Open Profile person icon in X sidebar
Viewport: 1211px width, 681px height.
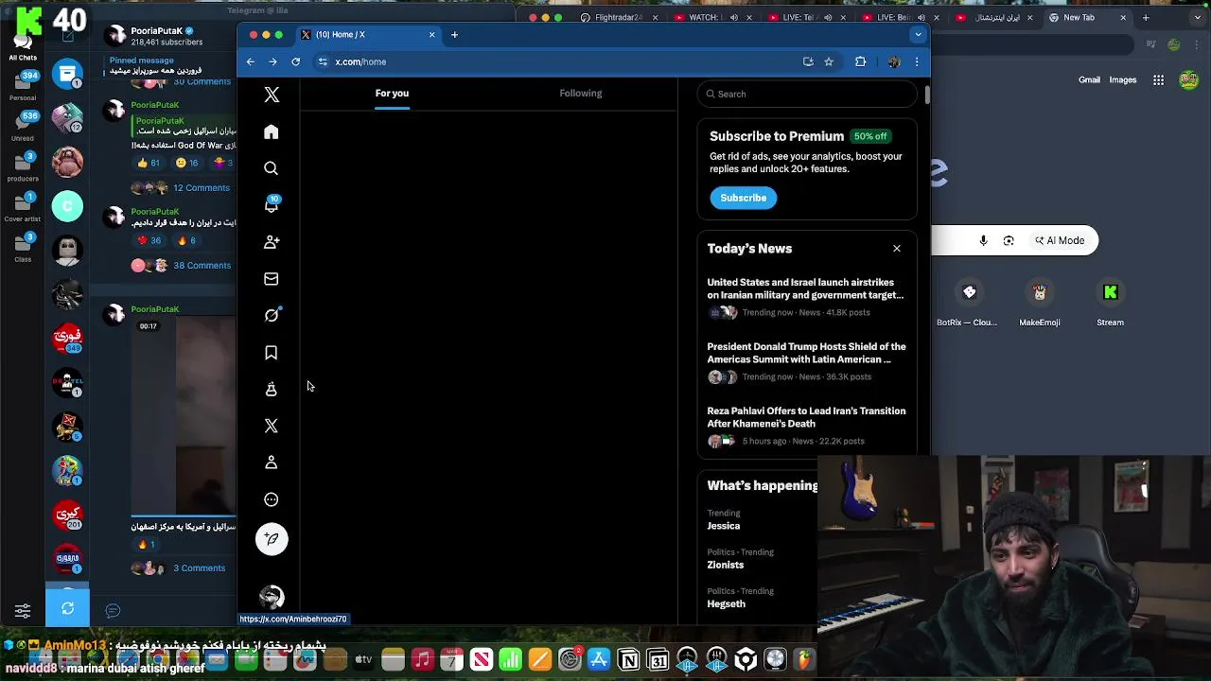click(272, 463)
